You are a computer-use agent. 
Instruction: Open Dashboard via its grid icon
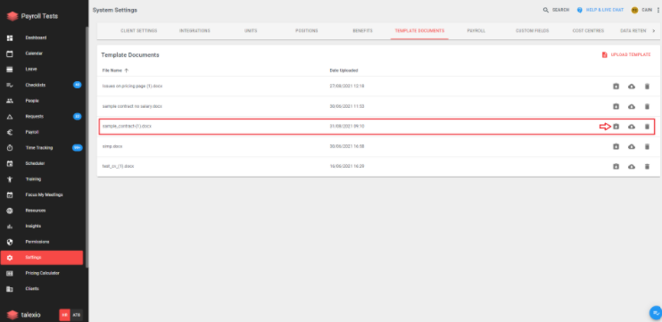click(x=10, y=38)
